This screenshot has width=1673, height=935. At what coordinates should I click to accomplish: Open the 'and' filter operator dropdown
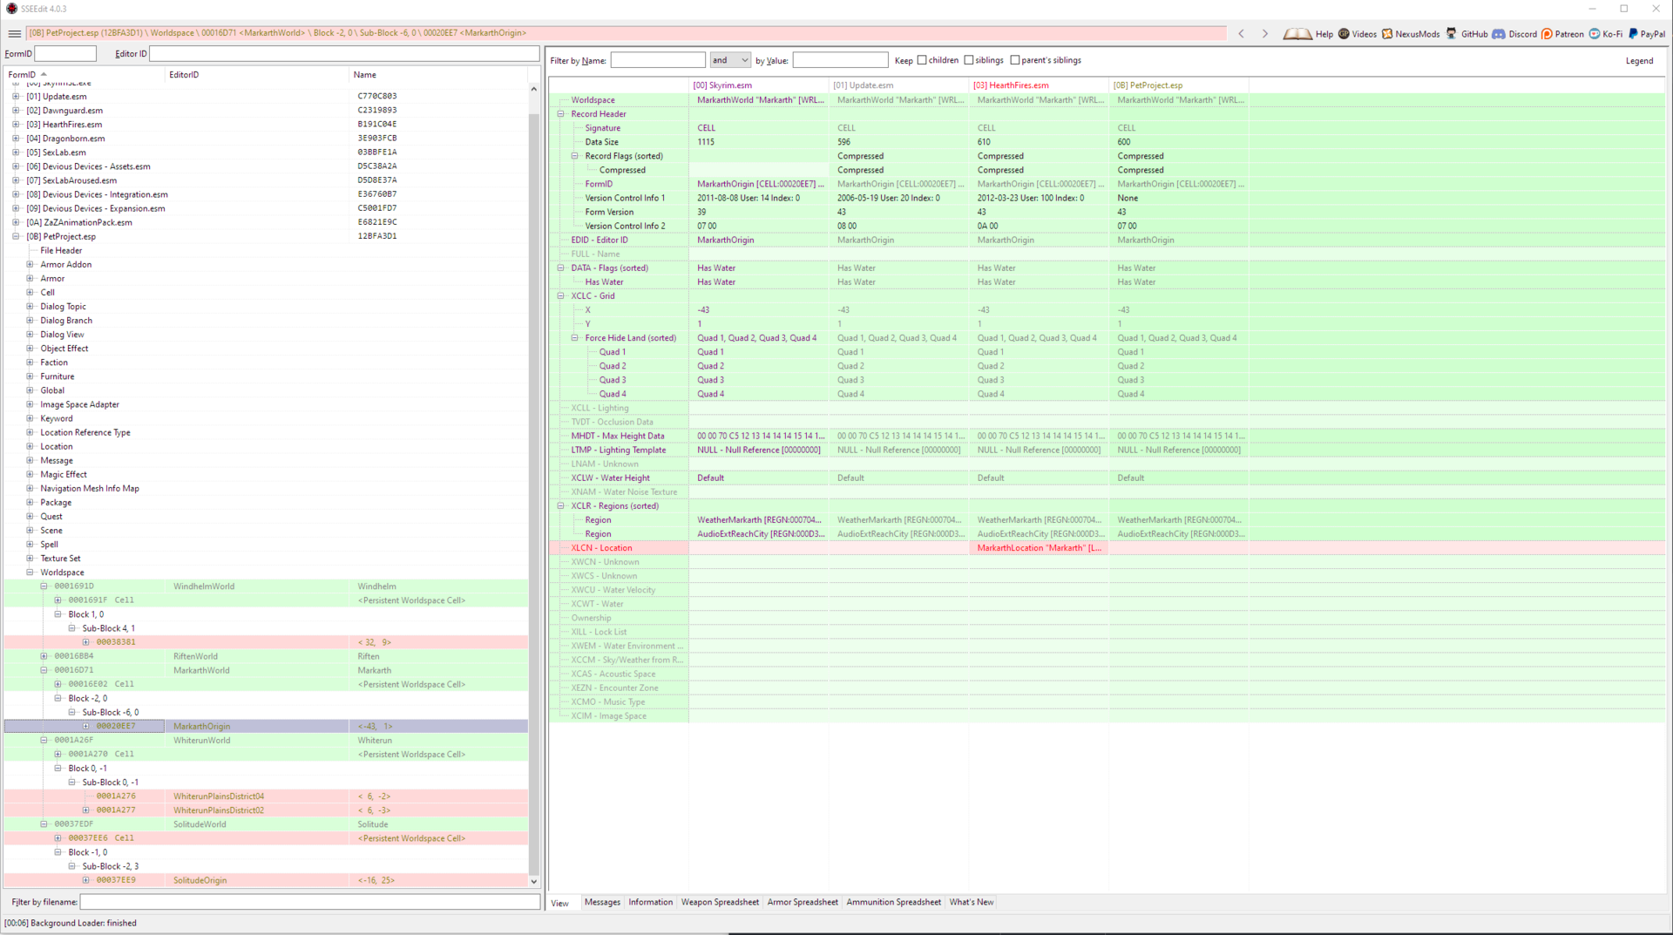[730, 60]
